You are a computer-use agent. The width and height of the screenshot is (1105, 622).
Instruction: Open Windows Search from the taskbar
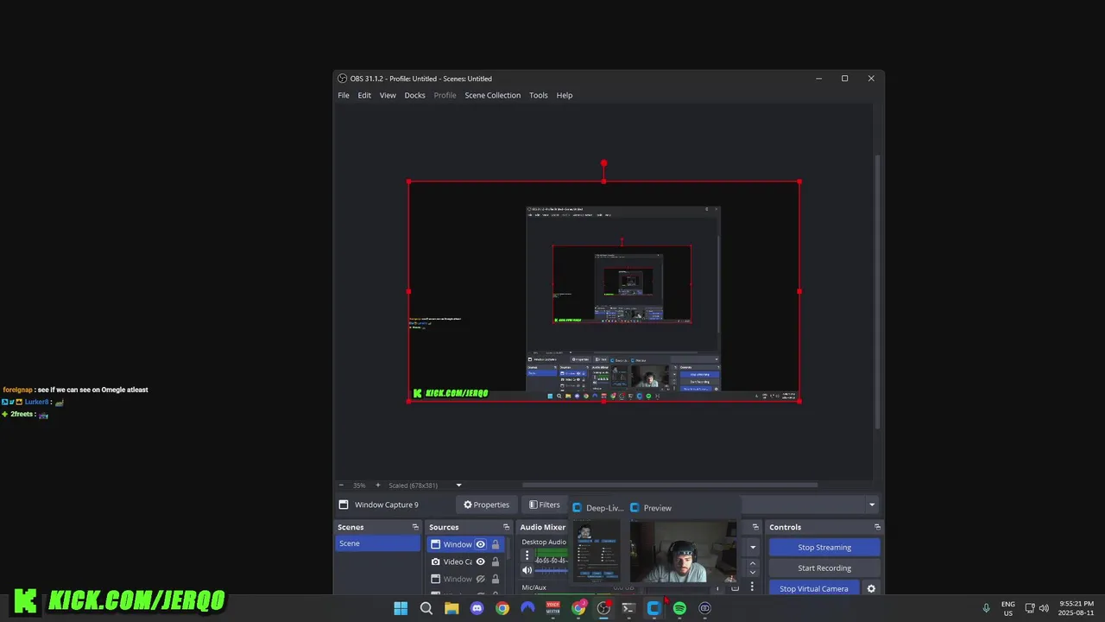426,608
